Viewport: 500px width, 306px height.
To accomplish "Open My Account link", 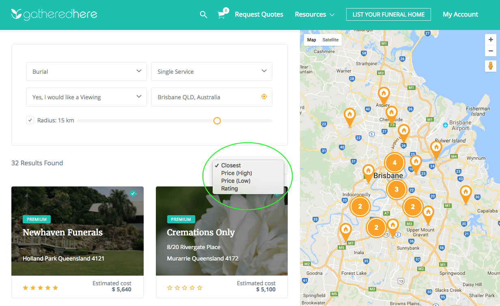I will tap(460, 15).
